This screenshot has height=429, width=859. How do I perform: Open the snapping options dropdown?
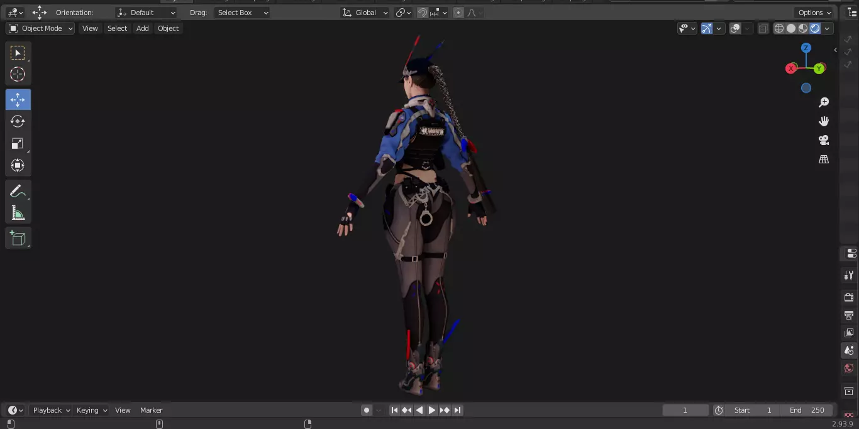pyautogui.click(x=439, y=13)
